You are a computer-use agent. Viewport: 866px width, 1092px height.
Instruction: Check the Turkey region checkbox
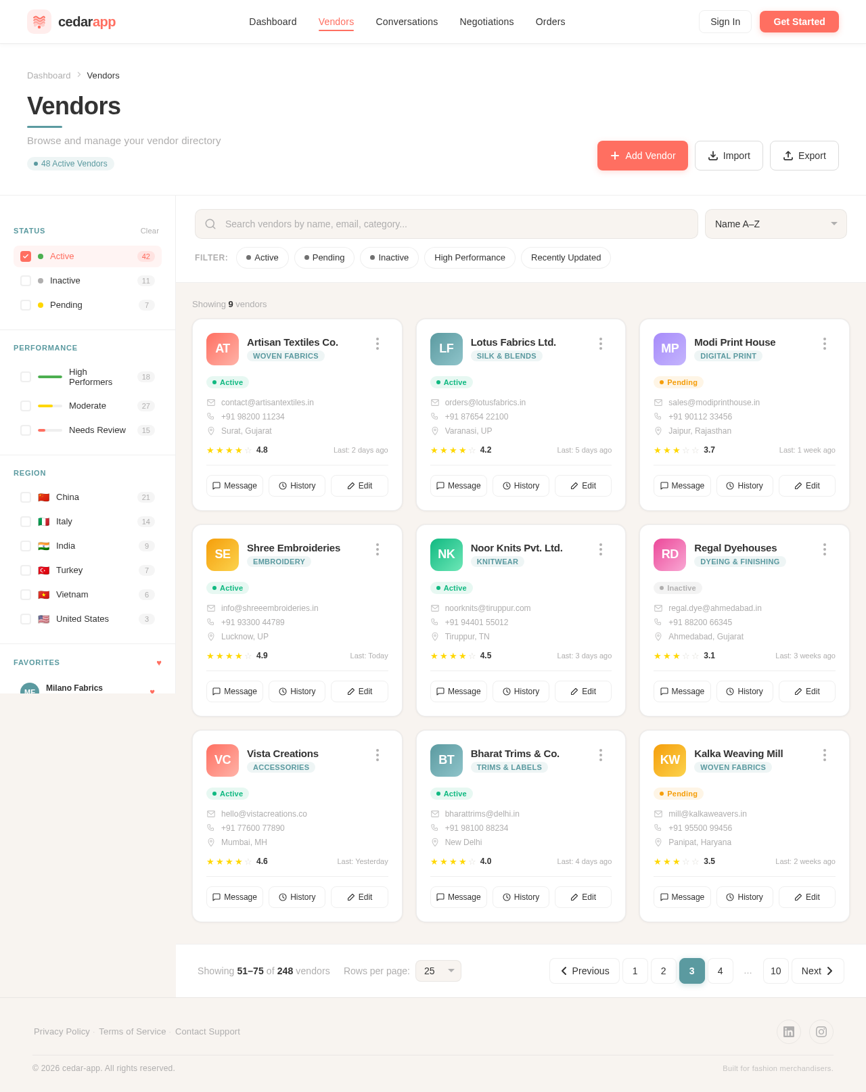(x=26, y=570)
